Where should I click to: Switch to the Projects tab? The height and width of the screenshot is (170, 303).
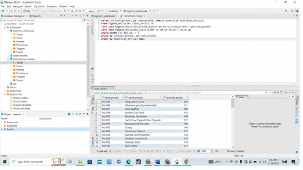click(x=35, y=16)
